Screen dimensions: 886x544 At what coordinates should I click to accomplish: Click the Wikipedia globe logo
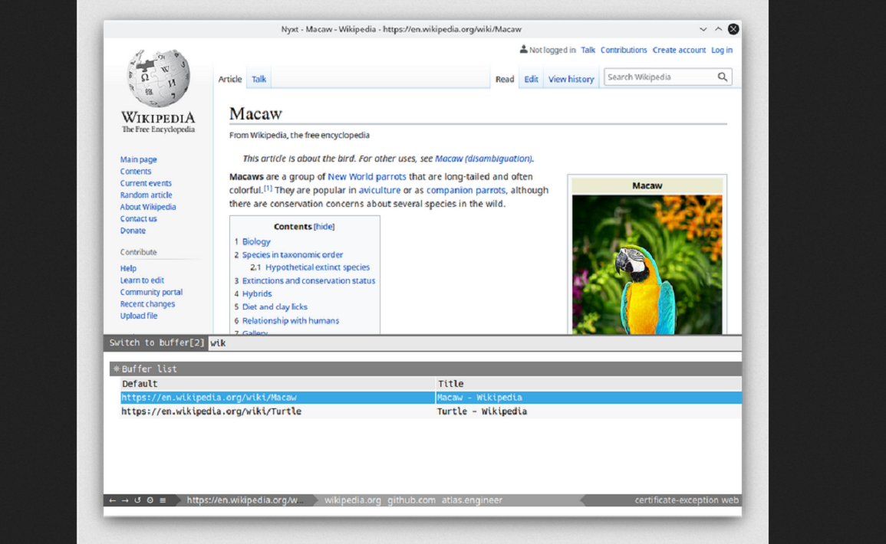point(158,78)
